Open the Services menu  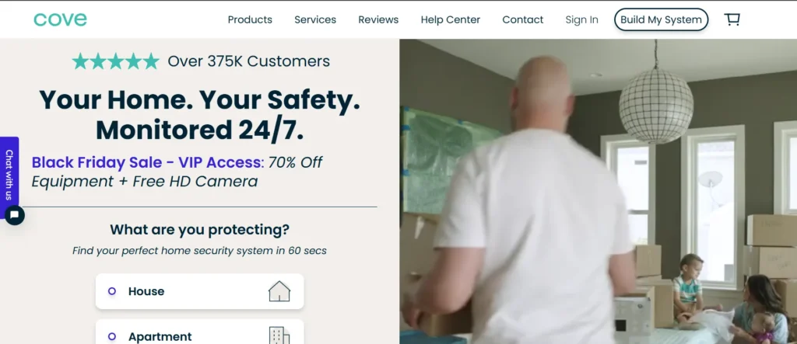[x=315, y=19]
